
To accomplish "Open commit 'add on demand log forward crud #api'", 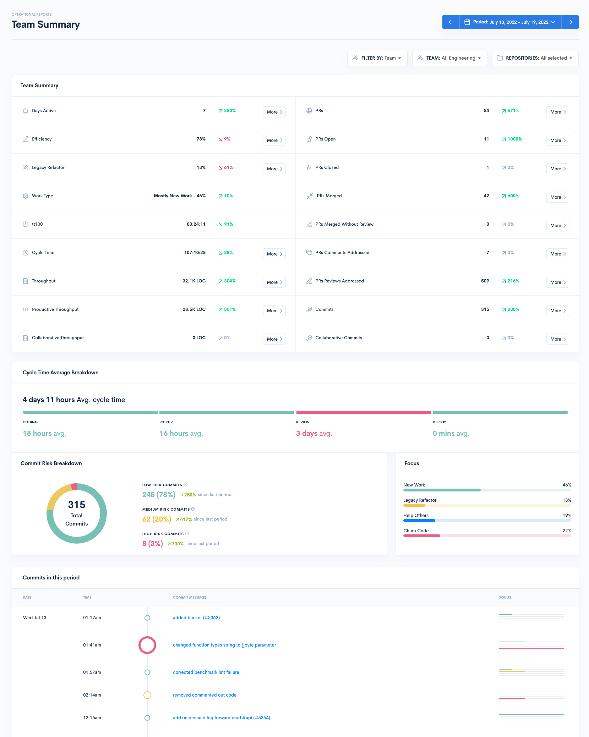I will [222, 718].
